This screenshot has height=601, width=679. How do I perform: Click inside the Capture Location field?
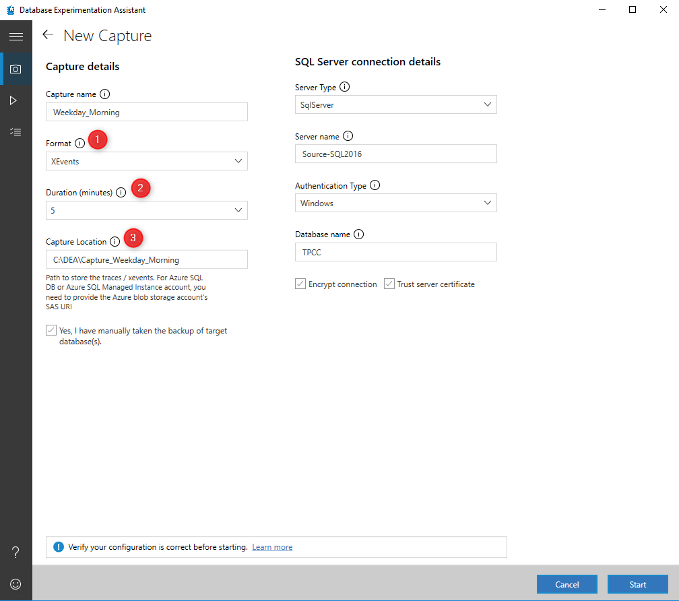(x=146, y=259)
